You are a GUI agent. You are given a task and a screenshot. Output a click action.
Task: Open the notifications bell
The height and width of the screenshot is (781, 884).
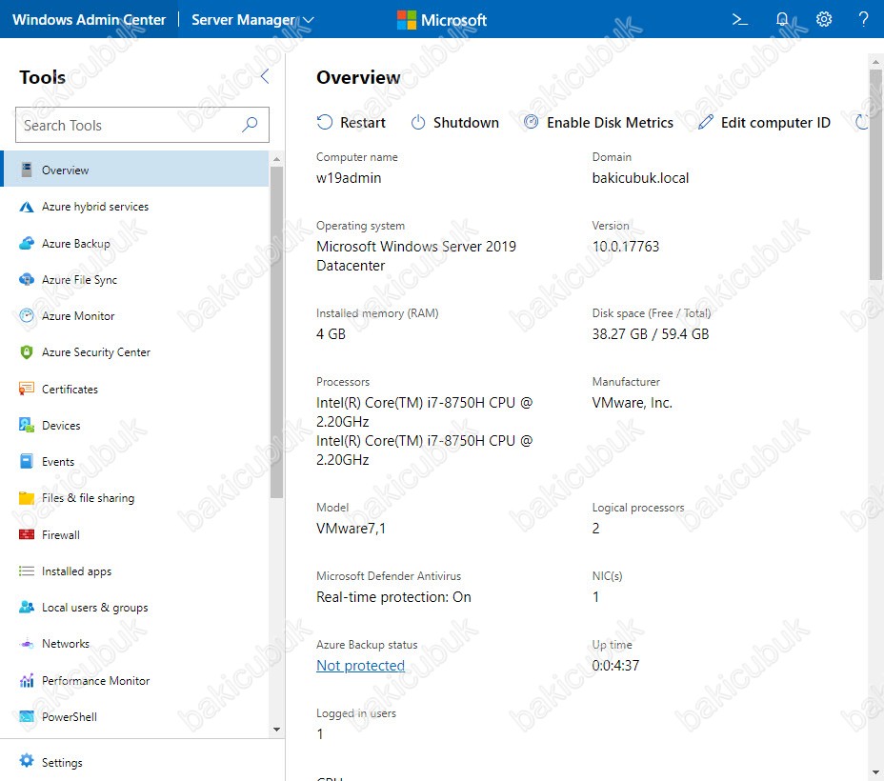click(x=782, y=20)
